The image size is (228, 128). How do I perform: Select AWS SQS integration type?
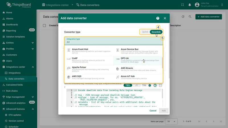(x=89, y=77)
